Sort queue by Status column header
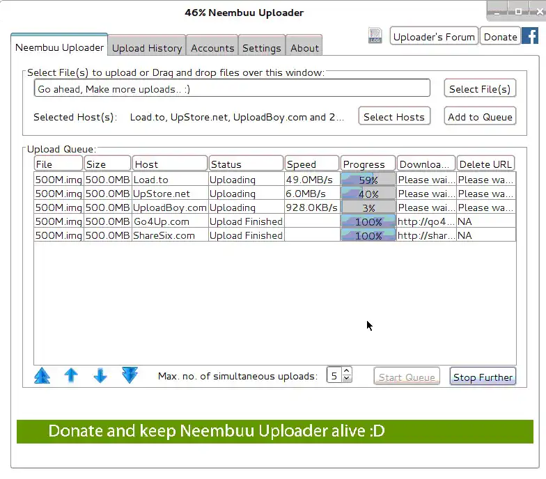The height and width of the screenshot is (479, 546). tap(246, 164)
